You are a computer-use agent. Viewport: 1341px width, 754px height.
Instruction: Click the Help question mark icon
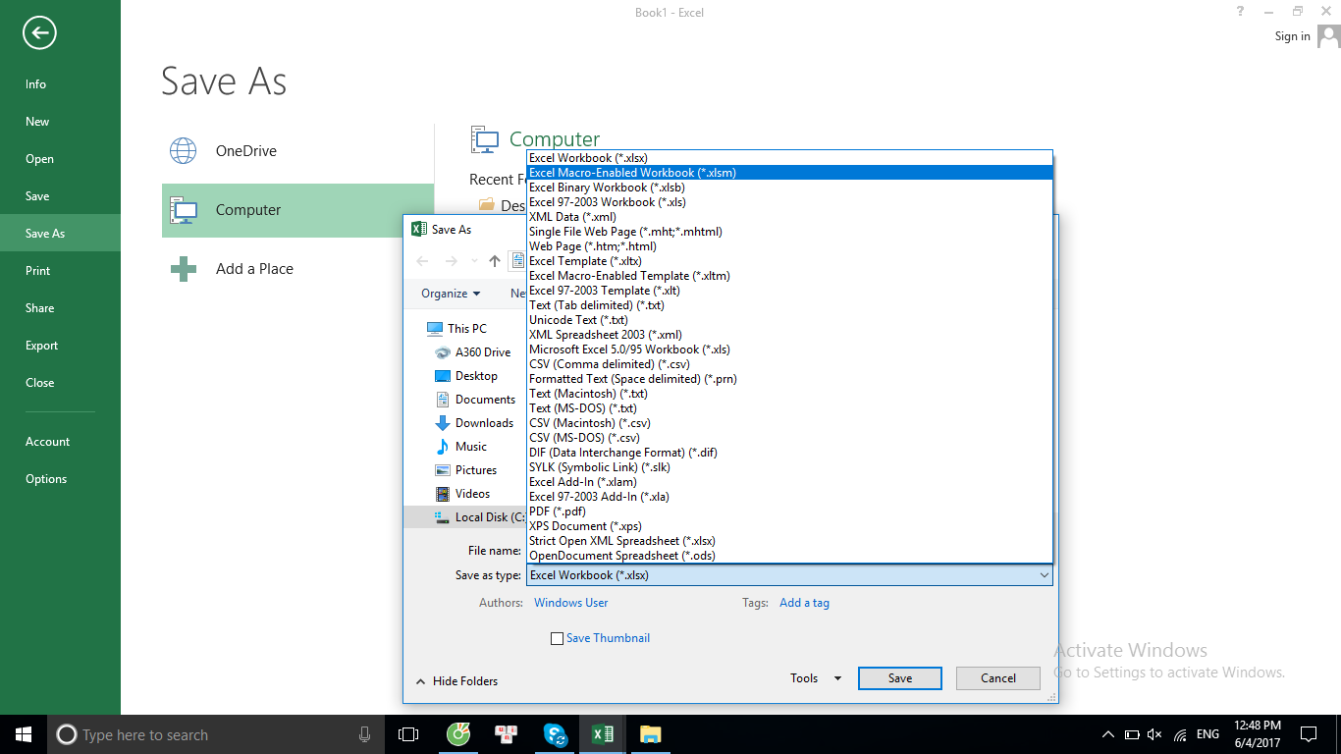tap(1242, 12)
